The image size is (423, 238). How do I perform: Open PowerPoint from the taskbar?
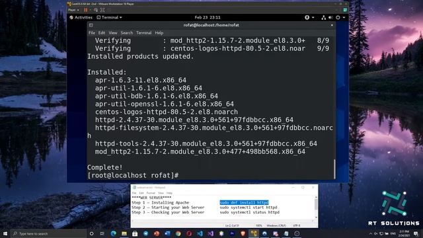coord(157,233)
